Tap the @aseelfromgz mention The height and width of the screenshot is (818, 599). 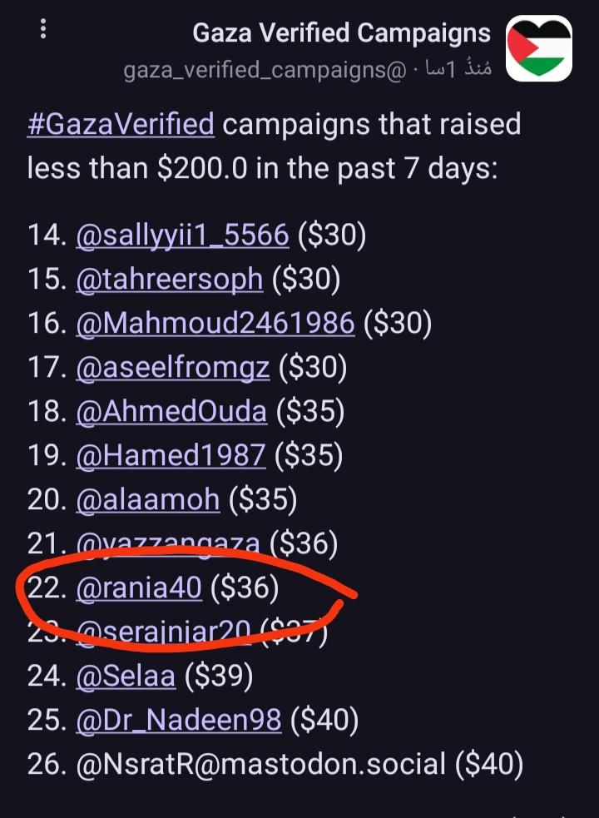(172, 368)
